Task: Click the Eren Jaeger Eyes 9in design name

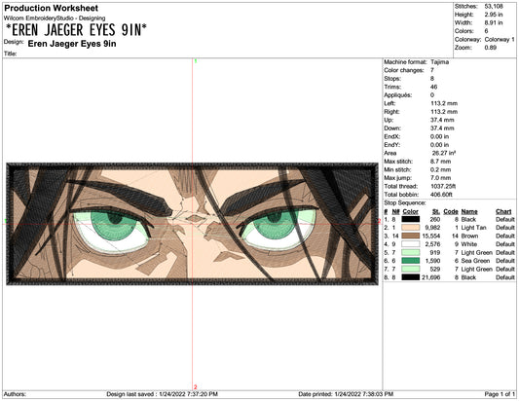Action: point(72,44)
